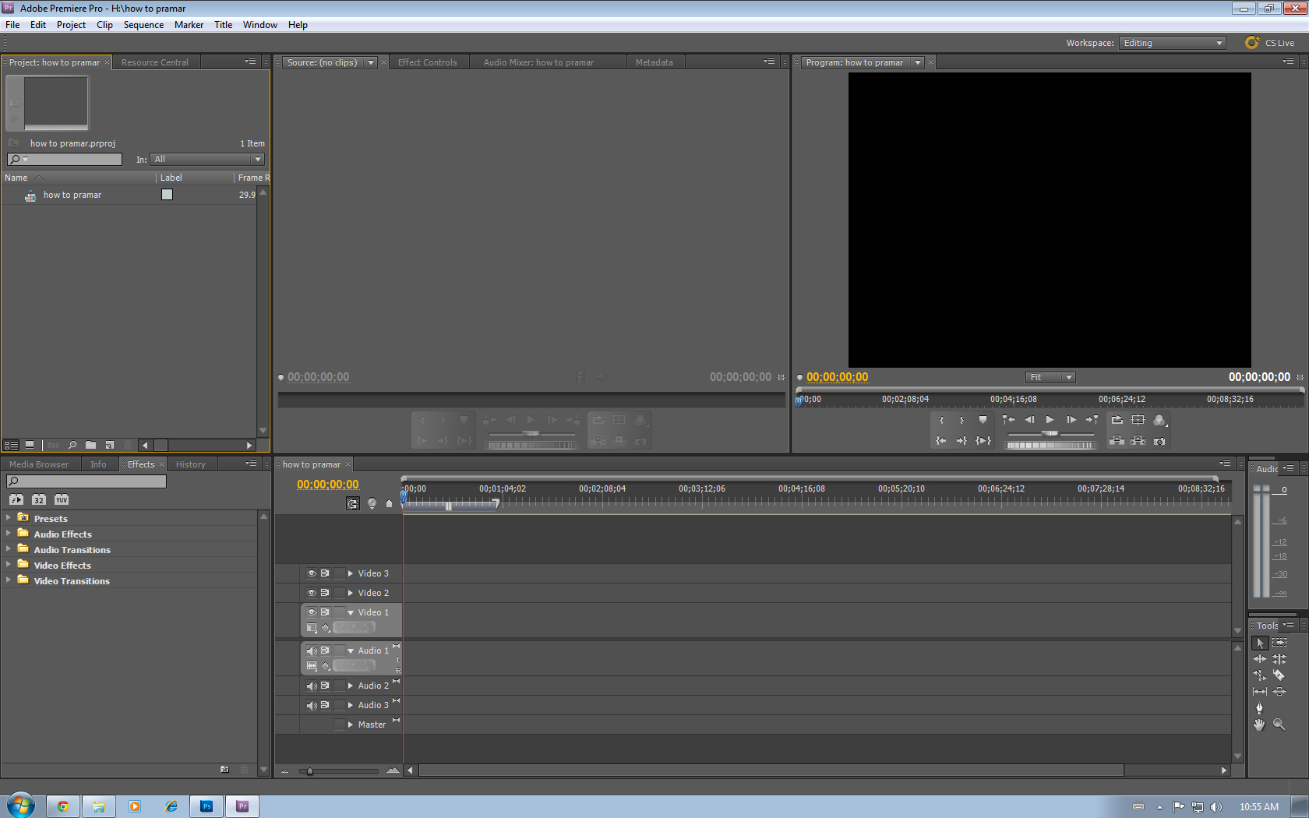Play the sequence in Program monitor

1050,420
